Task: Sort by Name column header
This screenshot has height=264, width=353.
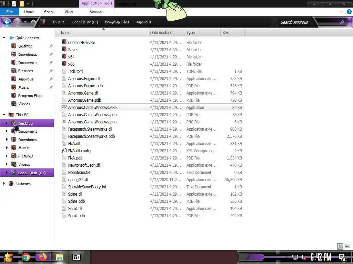Action: [102, 33]
